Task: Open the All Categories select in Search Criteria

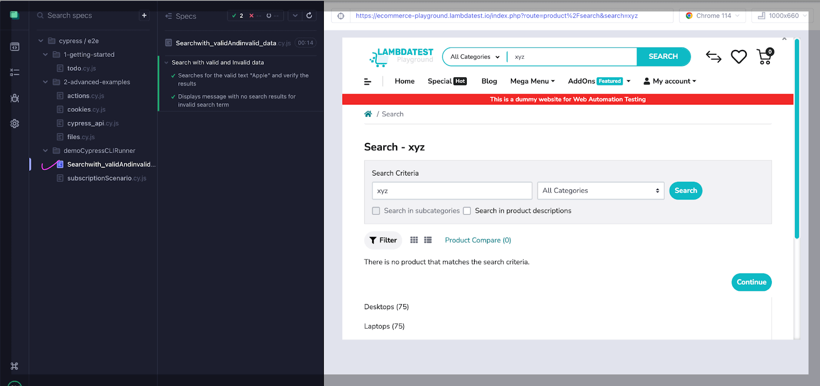Action: pos(601,190)
